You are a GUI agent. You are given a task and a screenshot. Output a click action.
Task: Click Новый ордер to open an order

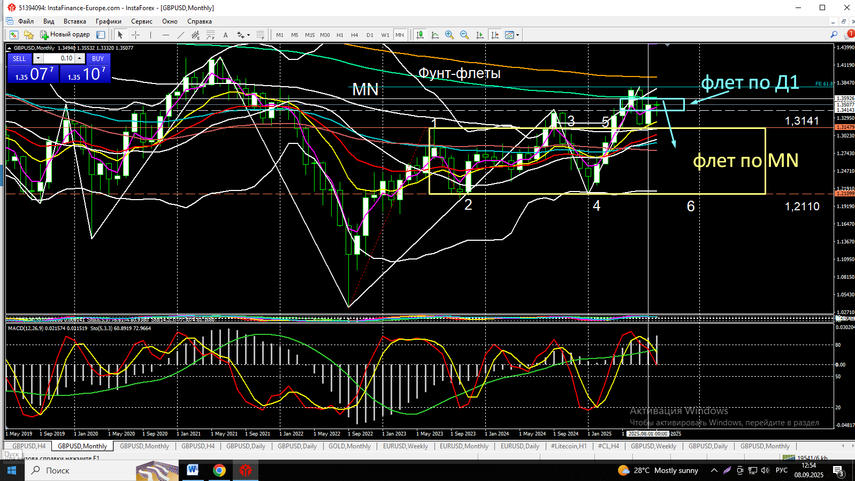[65, 35]
